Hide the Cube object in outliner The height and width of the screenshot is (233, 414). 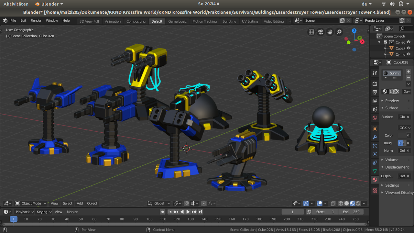[409, 48]
